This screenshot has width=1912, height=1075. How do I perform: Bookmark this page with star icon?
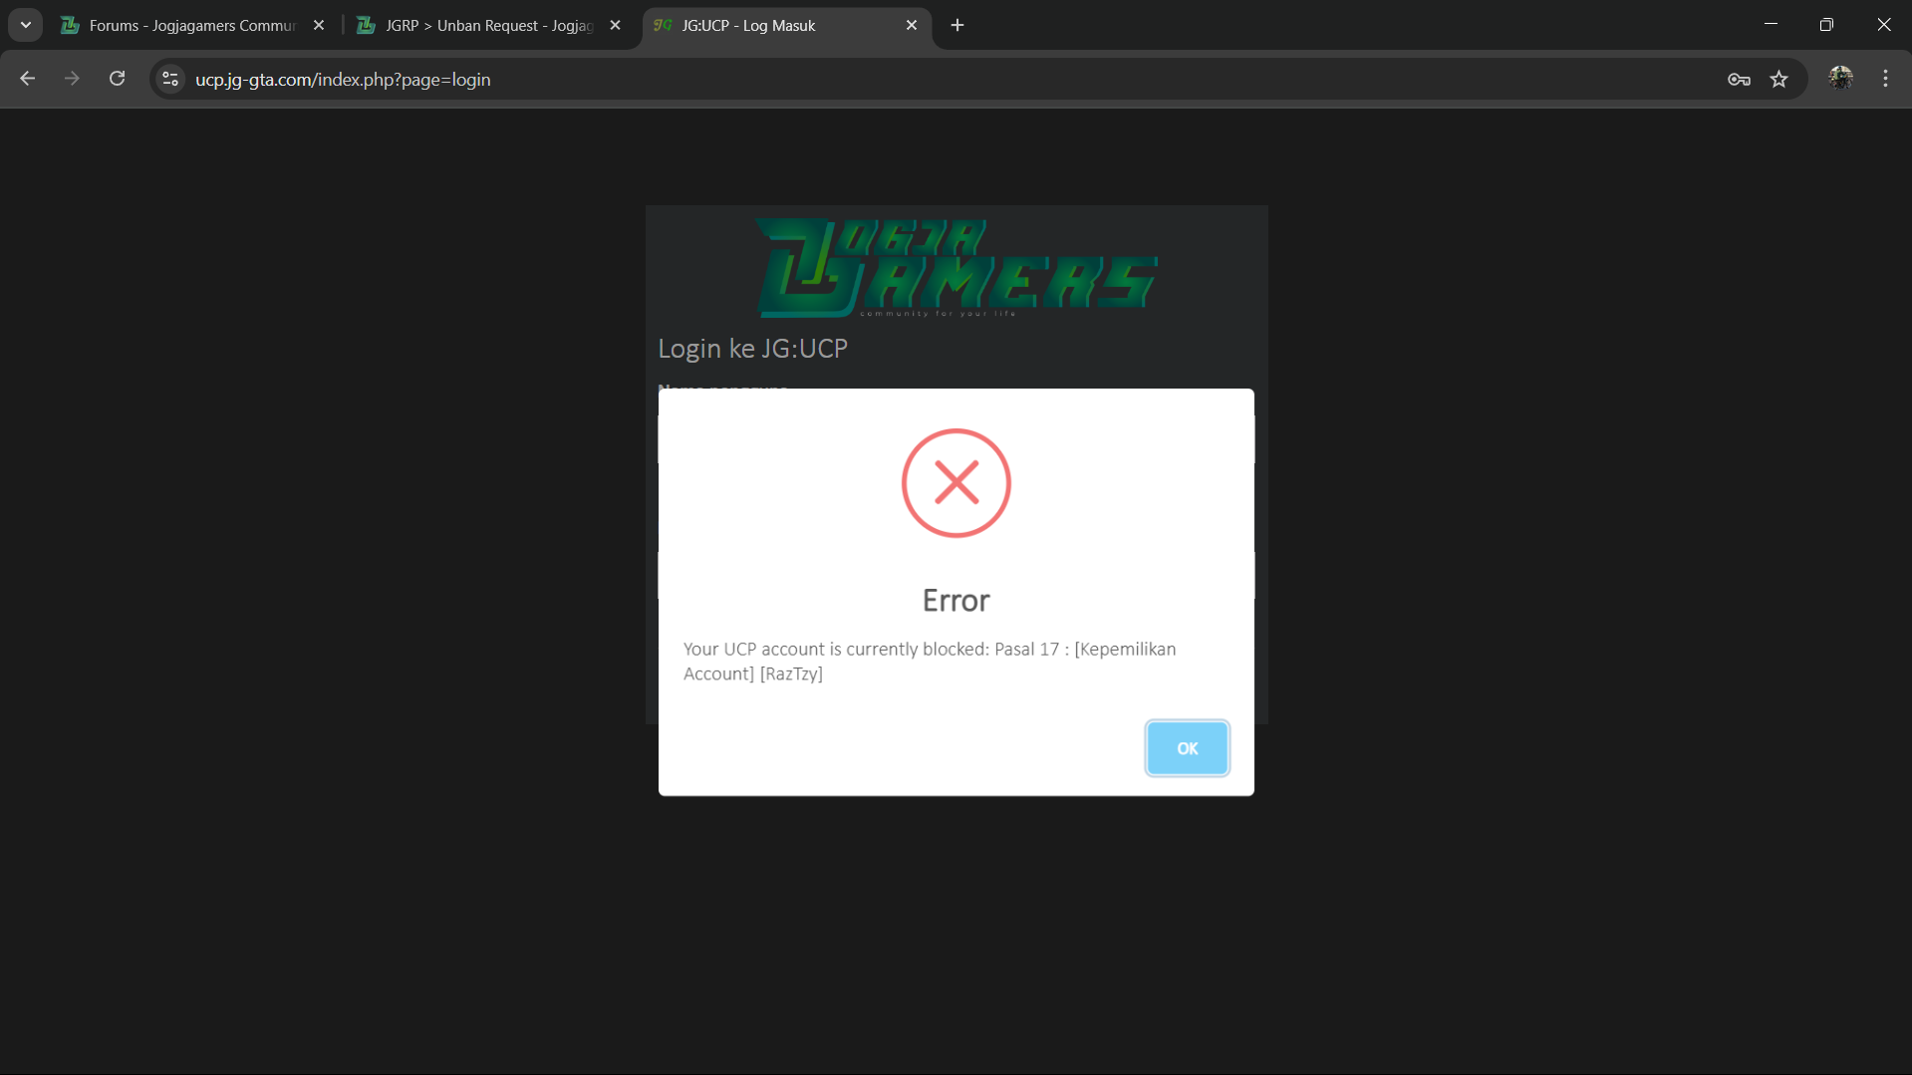click(1778, 80)
